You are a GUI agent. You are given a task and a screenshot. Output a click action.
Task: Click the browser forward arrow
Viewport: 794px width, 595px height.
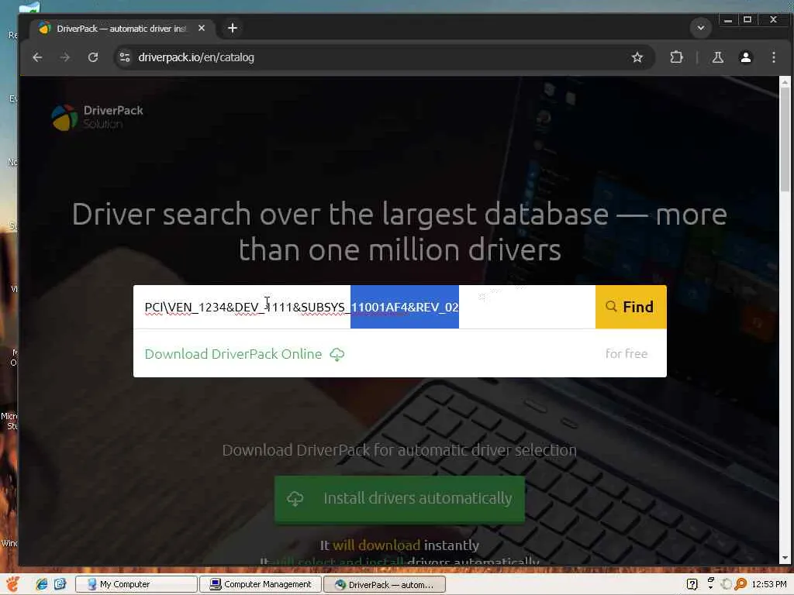65,57
